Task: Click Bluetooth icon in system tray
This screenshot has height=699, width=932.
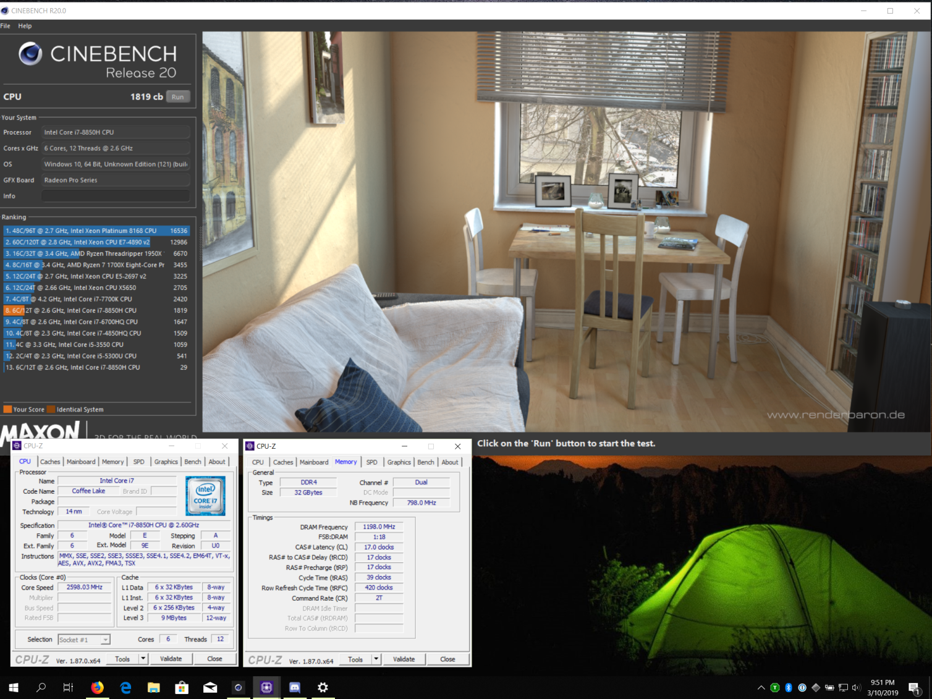Action: [x=789, y=687]
